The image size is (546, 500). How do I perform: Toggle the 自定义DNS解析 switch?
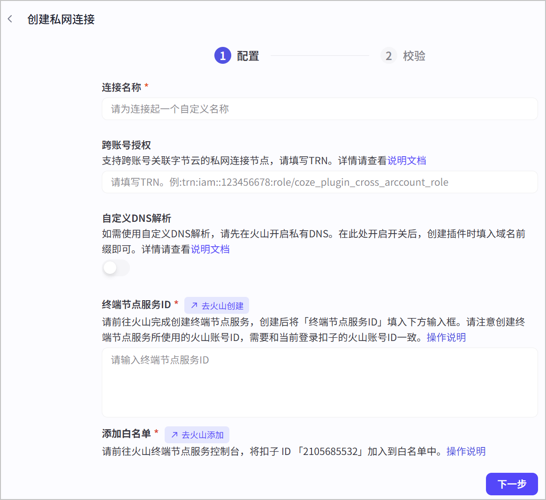click(116, 268)
